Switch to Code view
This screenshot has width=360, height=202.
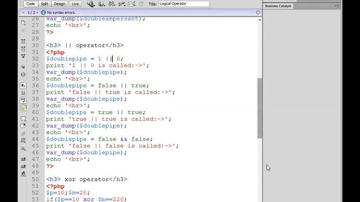pos(30,4)
